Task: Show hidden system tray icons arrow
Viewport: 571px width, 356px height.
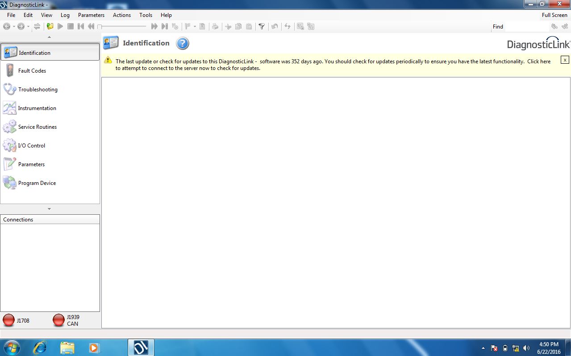Action: 483,348
